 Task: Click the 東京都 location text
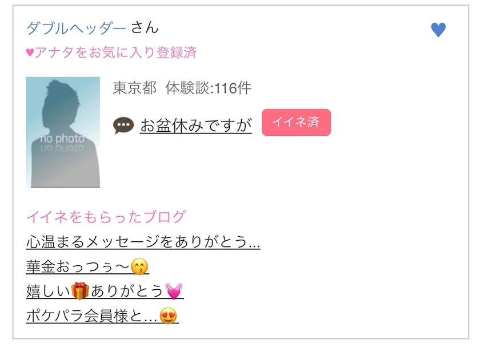click(134, 88)
